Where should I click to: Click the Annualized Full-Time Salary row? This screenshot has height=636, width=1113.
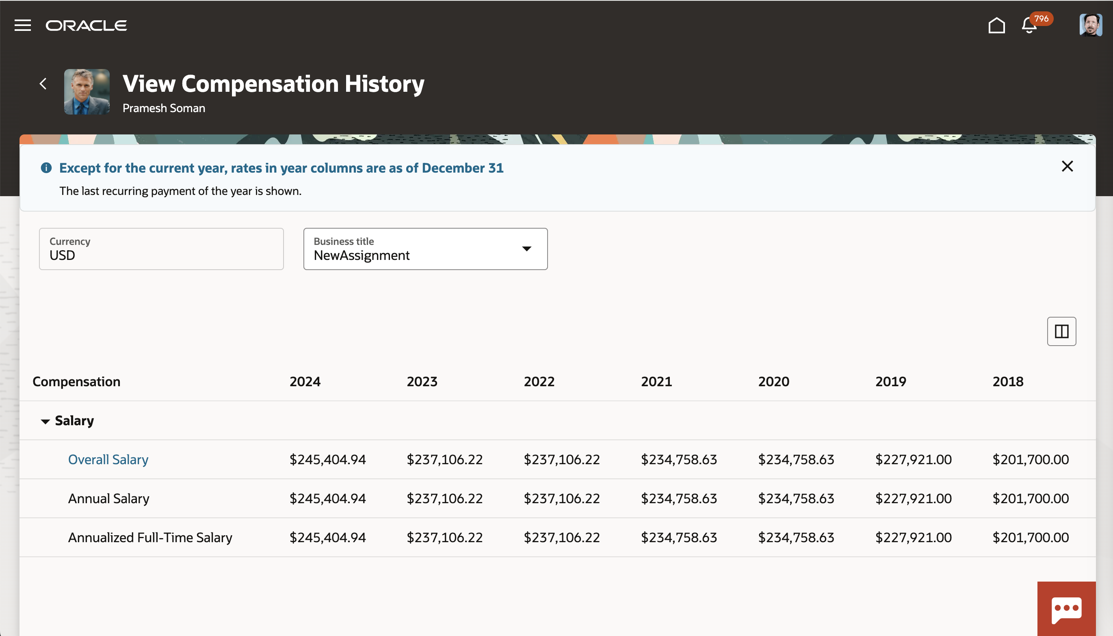point(150,537)
